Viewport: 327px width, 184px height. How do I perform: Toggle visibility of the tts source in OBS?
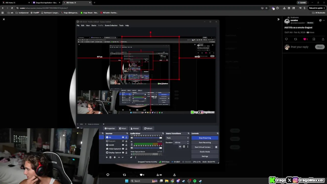point(123,137)
